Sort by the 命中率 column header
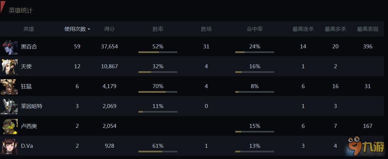Viewport: 388px width, 159px height. pos(255,29)
